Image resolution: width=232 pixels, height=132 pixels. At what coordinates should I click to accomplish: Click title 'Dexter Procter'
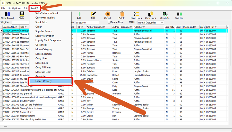(27, 101)
